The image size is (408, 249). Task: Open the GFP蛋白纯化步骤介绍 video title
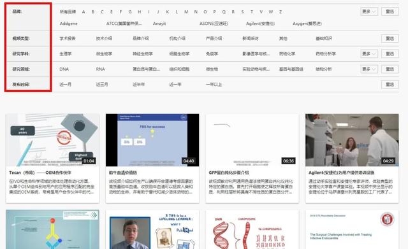(229, 173)
